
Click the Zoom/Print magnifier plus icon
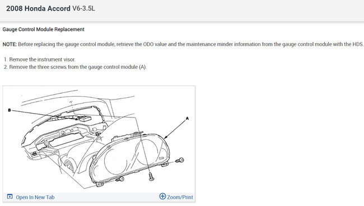point(162,196)
